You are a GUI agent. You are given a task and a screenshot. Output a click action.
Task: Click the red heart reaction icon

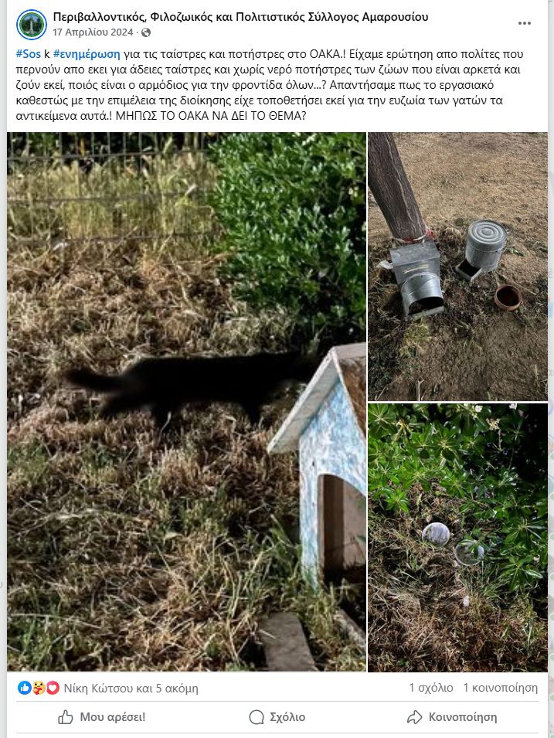pos(53,688)
